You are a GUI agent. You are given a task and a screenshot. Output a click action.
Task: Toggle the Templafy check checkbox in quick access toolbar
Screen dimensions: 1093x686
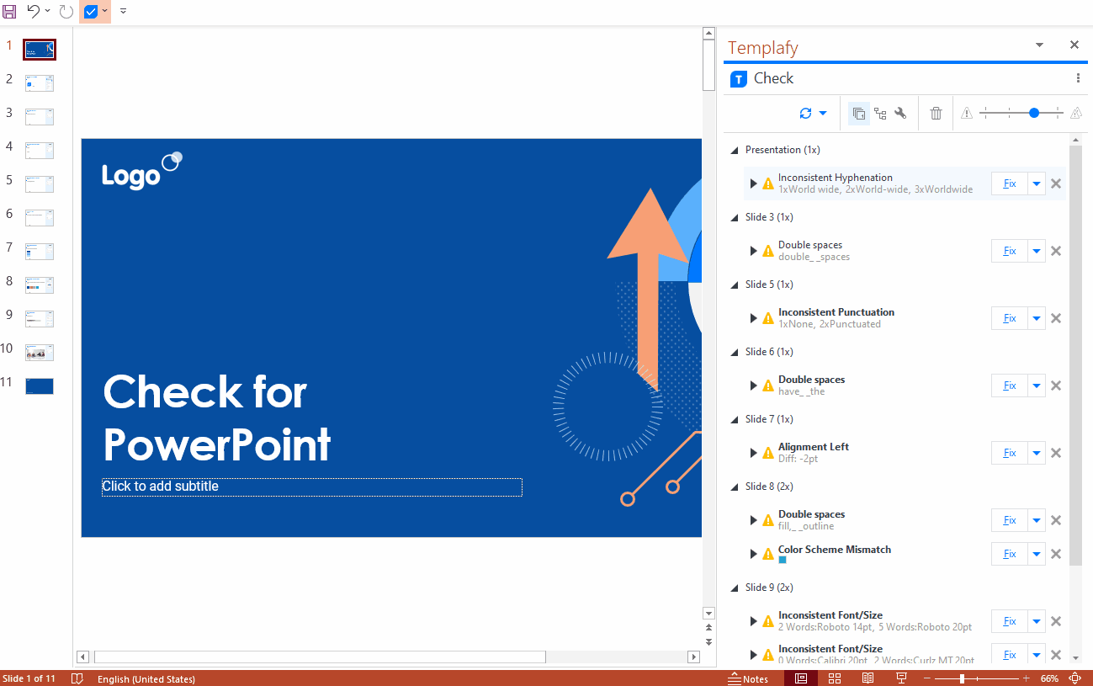(91, 12)
